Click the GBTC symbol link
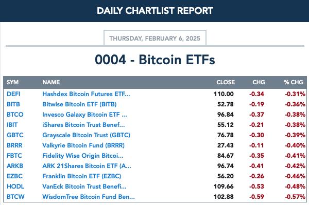This screenshot has height=205, width=309. click(15, 135)
